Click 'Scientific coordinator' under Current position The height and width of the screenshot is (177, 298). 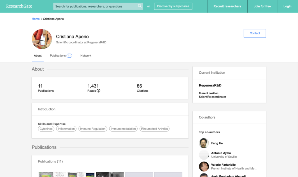[x=212, y=97]
